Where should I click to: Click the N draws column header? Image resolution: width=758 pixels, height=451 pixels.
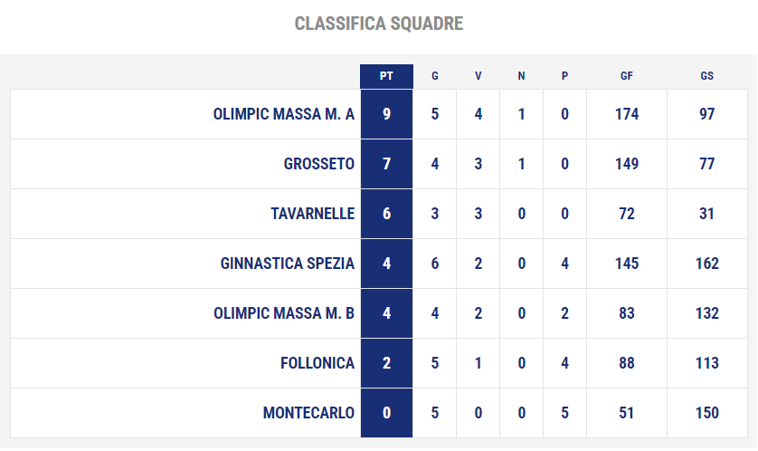coord(522,76)
